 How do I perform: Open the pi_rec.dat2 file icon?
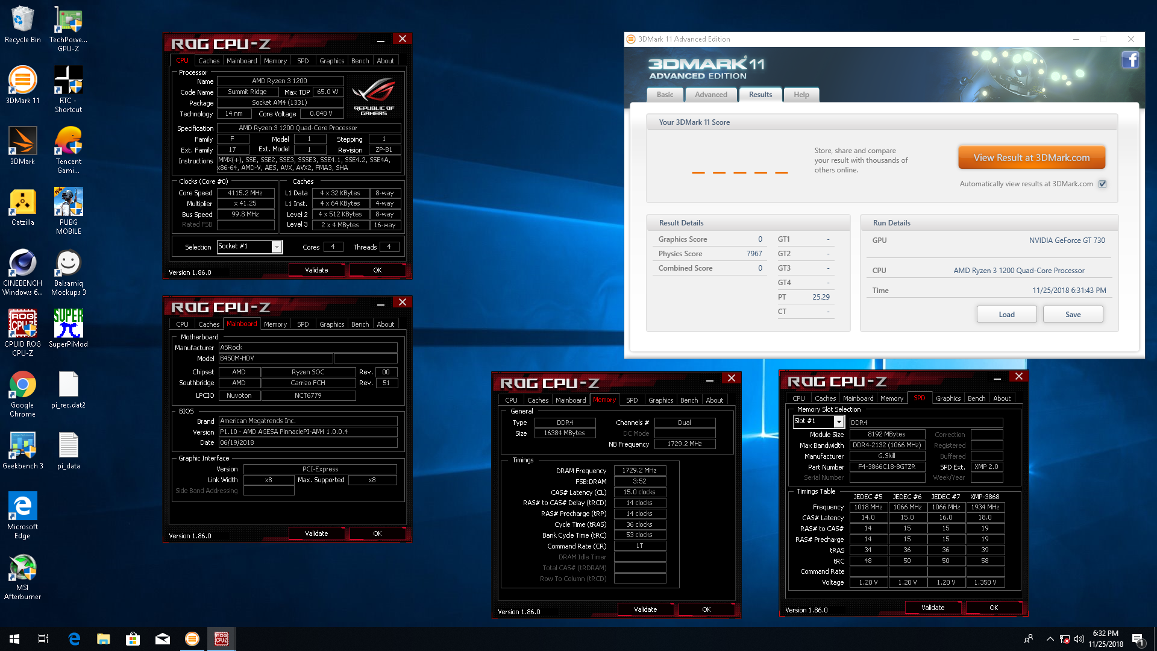68,390
